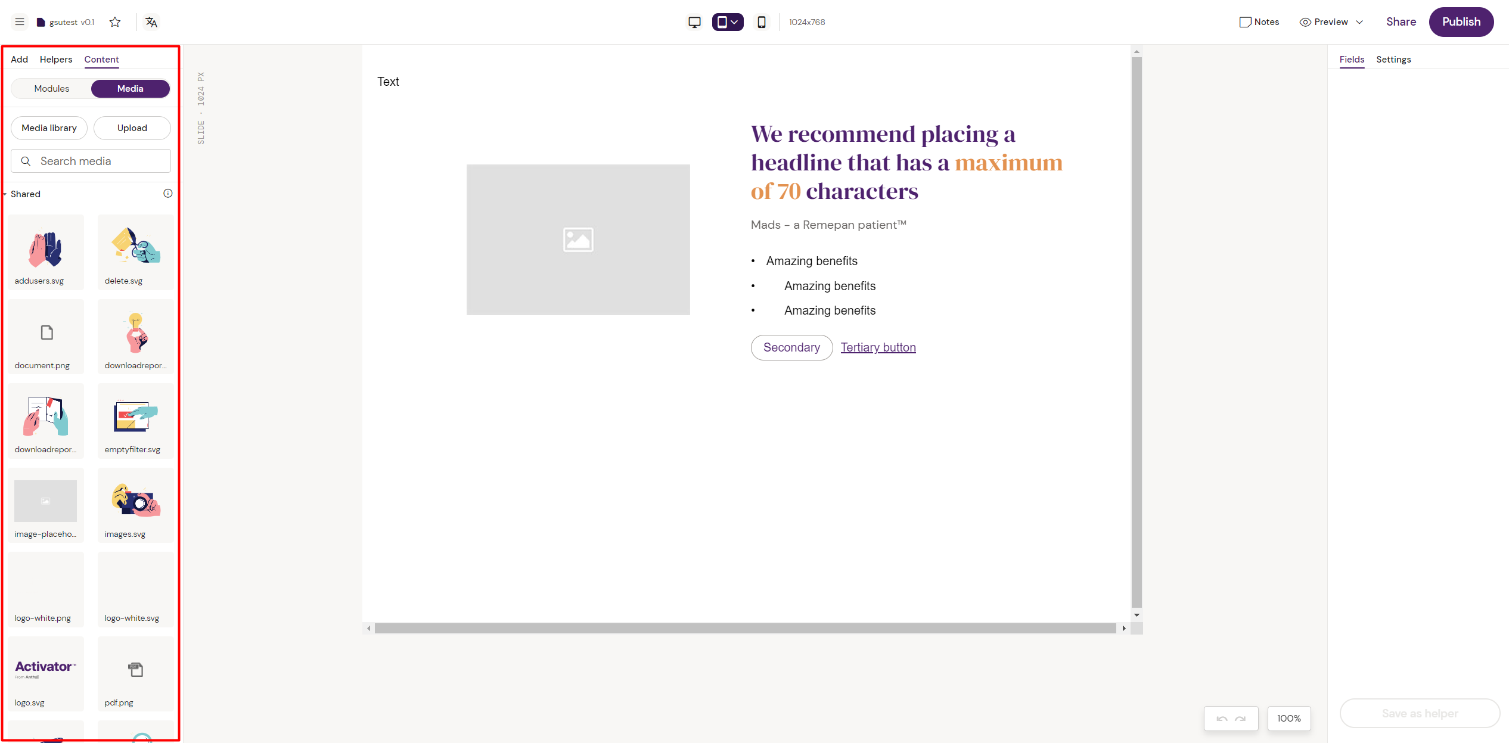This screenshot has width=1509, height=743.
Task: Toggle to Modules content view
Action: pos(52,89)
